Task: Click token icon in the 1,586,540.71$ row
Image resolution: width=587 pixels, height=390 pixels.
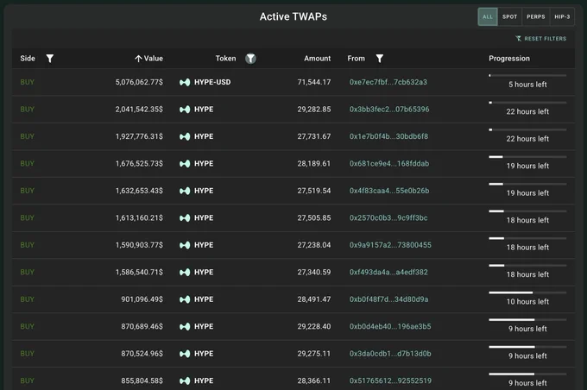Action: click(x=185, y=272)
